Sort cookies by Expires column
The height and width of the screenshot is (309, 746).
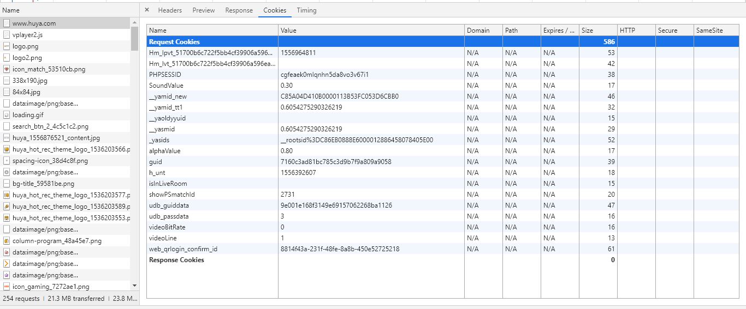560,31
